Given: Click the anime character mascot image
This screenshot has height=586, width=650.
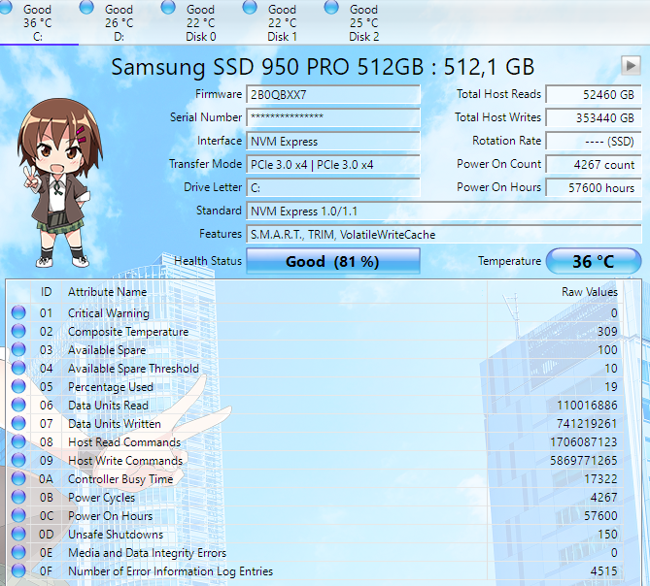Looking at the screenshot, I should click(60, 182).
